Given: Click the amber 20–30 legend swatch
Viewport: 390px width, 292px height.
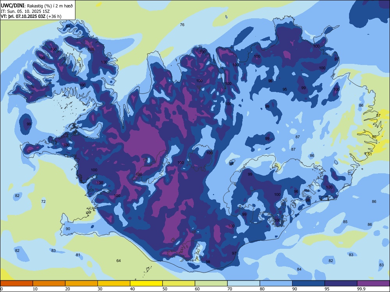Looking at the screenshot, I should click(82, 283).
